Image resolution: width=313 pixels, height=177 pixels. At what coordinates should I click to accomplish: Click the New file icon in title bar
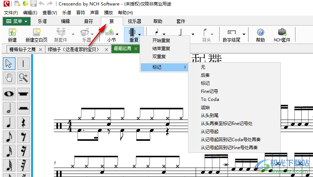(17, 3)
